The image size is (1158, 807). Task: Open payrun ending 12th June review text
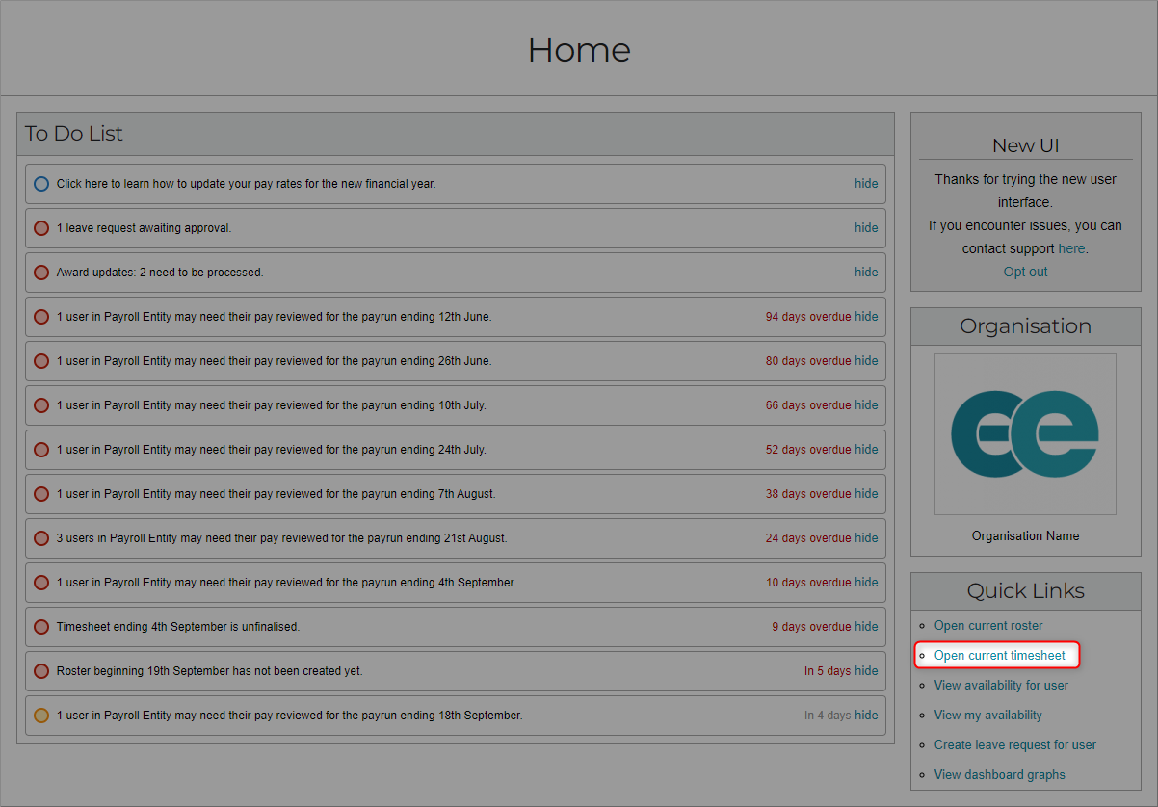(x=275, y=316)
